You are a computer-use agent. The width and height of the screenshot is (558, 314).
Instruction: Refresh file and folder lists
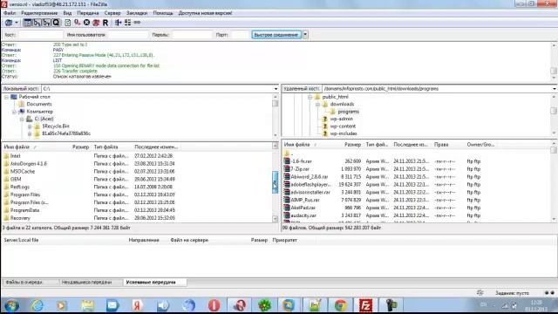(x=68, y=23)
